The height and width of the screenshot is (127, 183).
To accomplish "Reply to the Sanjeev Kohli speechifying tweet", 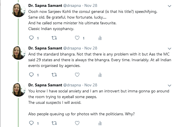I will (x=31, y=38).
